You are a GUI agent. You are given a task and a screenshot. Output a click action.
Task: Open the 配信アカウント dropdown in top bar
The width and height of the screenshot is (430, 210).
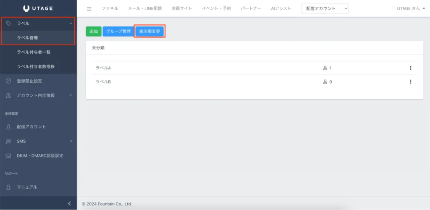tap(325, 8)
